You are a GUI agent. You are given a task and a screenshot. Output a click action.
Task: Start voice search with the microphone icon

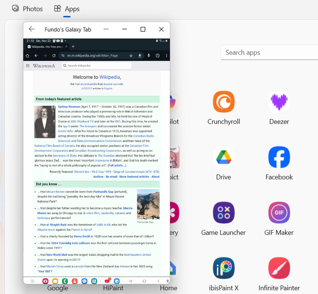[149, 56]
